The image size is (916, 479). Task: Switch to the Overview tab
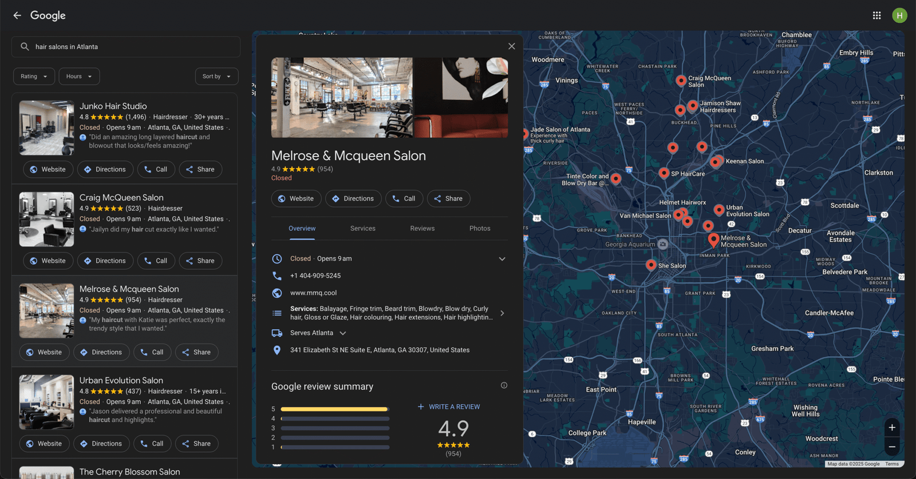(x=302, y=229)
